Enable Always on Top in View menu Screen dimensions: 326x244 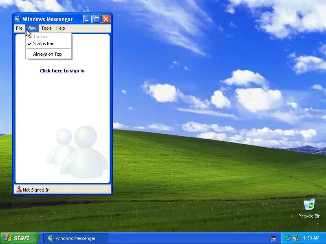click(48, 54)
